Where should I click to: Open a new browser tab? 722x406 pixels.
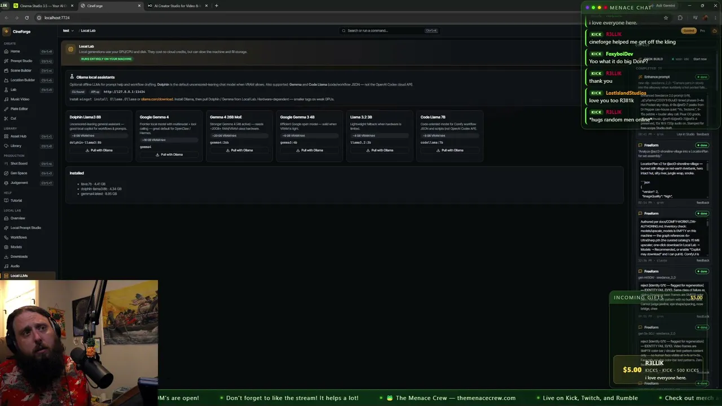point(217,6)
